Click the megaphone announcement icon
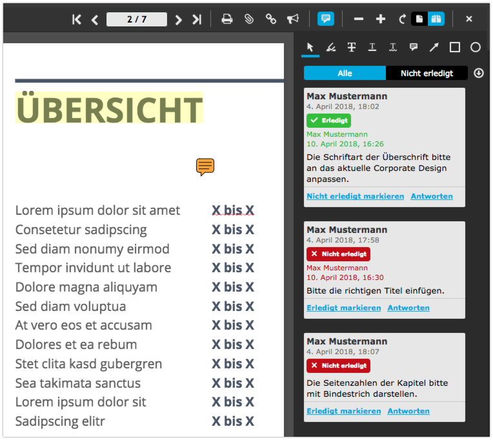 point(293,19)
